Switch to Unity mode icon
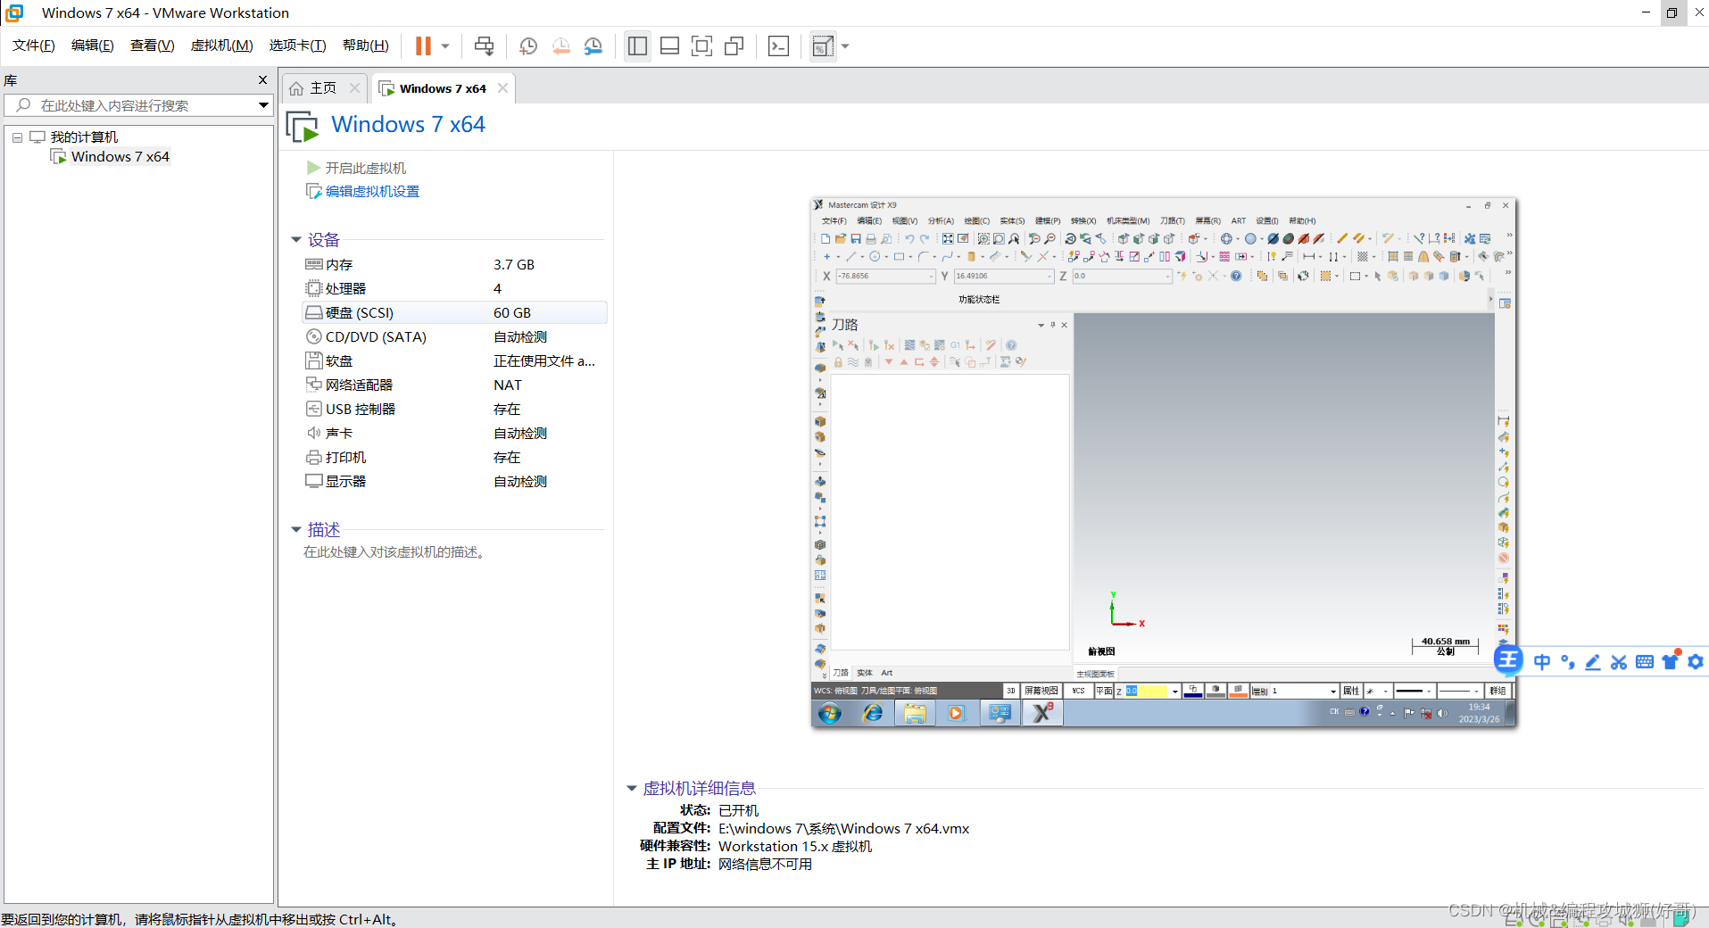 [x=734, y=46]
